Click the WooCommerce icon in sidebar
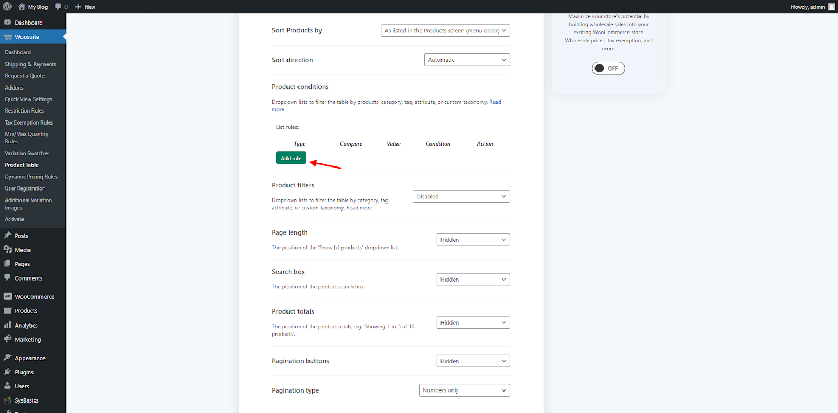The height and width of the screenshot is (413, 838). 7,296
